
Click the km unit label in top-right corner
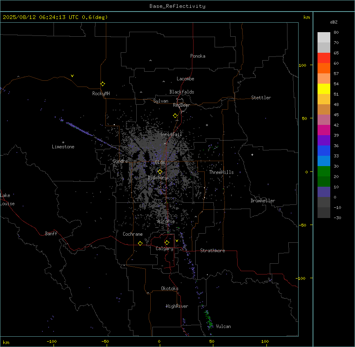[306, 17]
